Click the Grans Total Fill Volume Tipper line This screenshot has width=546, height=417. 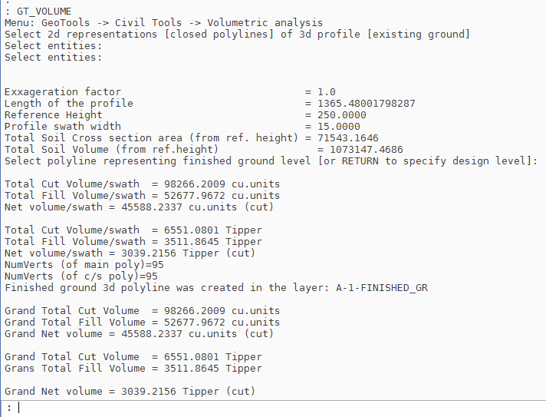point(133,369)
